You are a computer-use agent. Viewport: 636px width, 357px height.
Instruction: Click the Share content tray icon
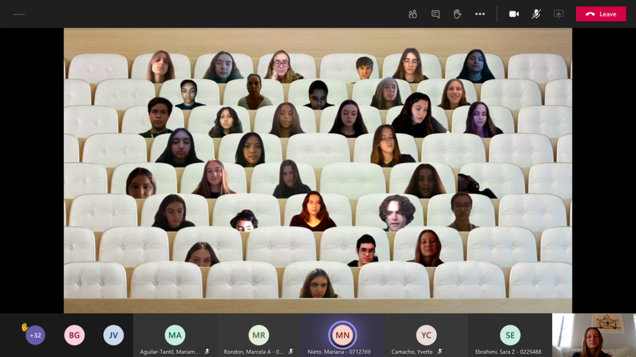click(558, 14)
